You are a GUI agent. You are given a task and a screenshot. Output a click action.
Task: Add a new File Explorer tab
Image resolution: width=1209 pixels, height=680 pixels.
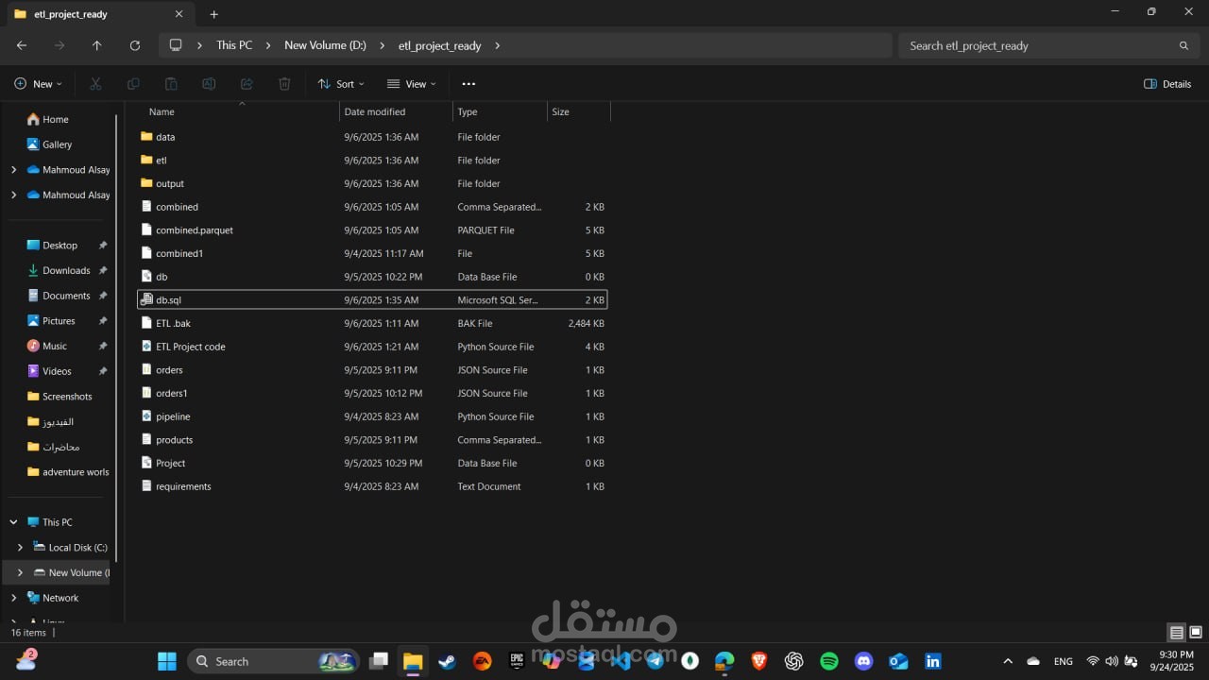[x=214, y=14]
